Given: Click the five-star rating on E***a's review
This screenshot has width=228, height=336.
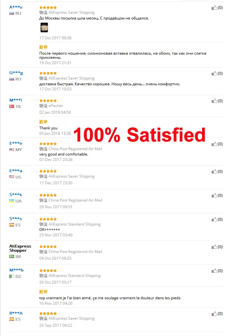Looking at the screenshot, I should (x=48, y=171).
